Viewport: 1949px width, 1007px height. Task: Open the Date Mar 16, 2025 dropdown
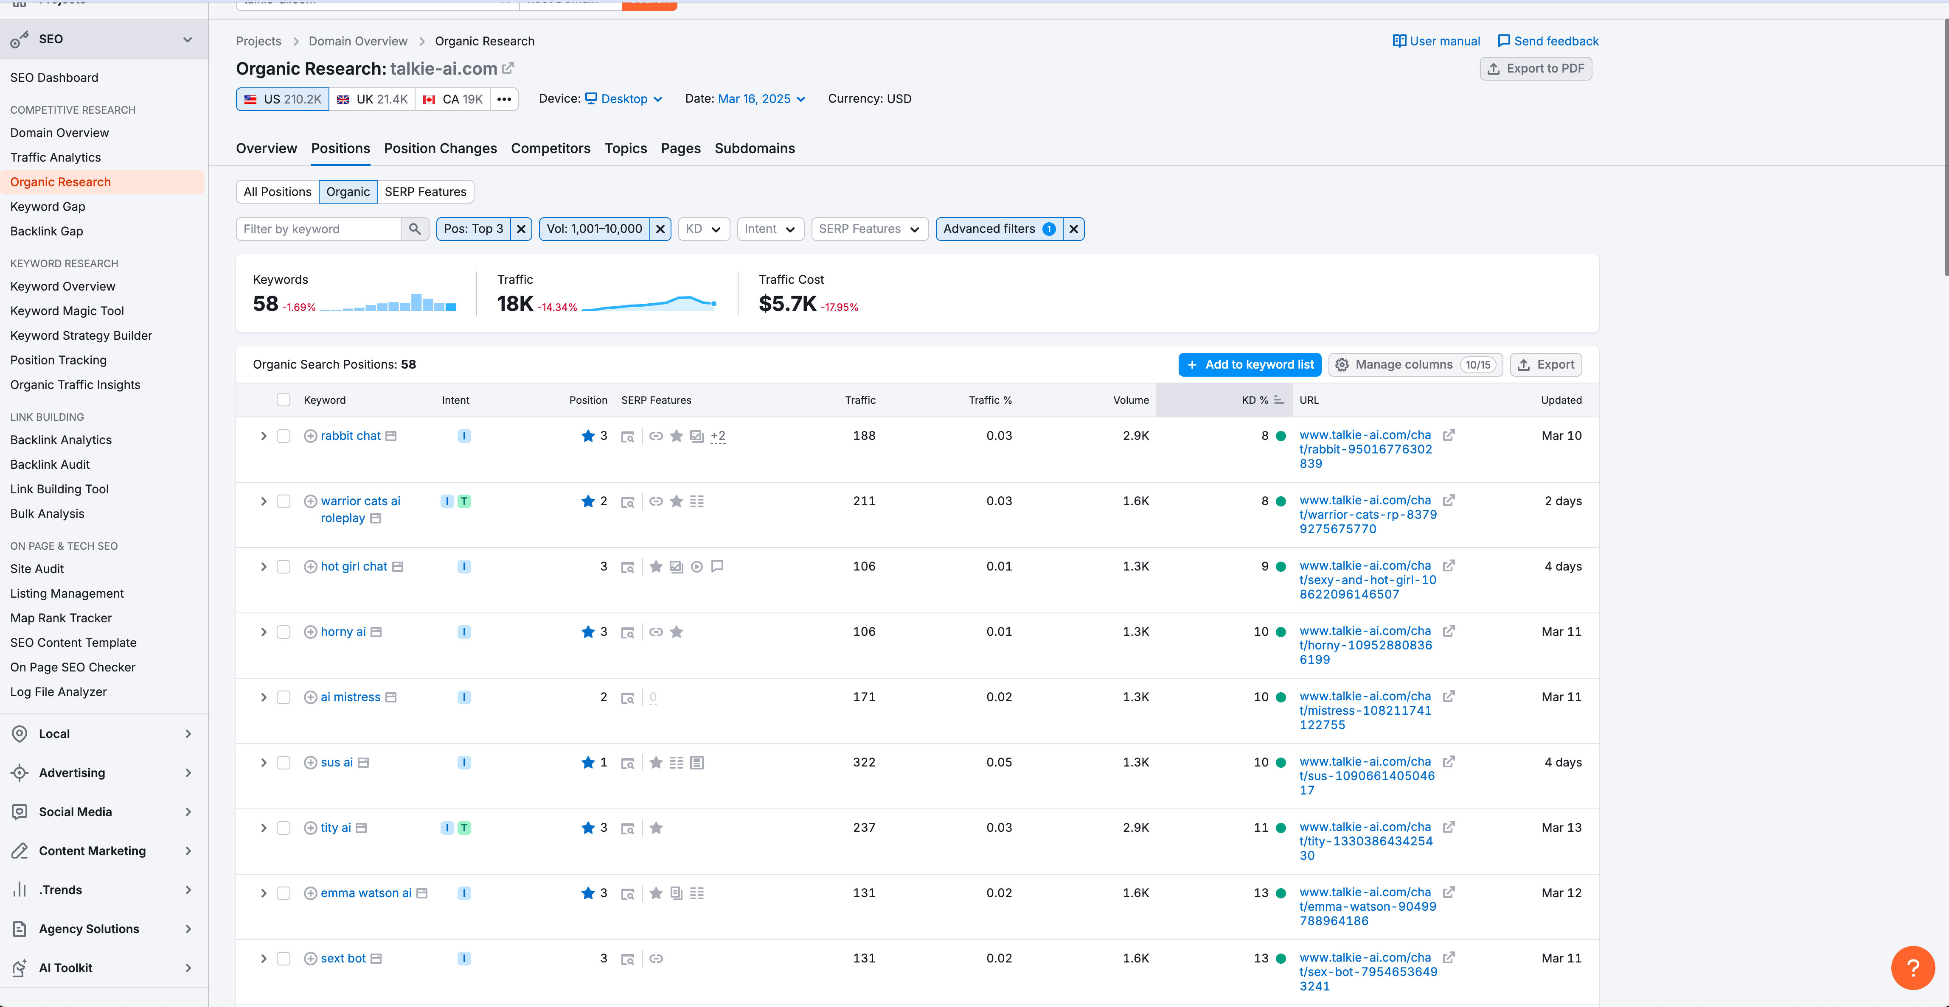(762, 99)
